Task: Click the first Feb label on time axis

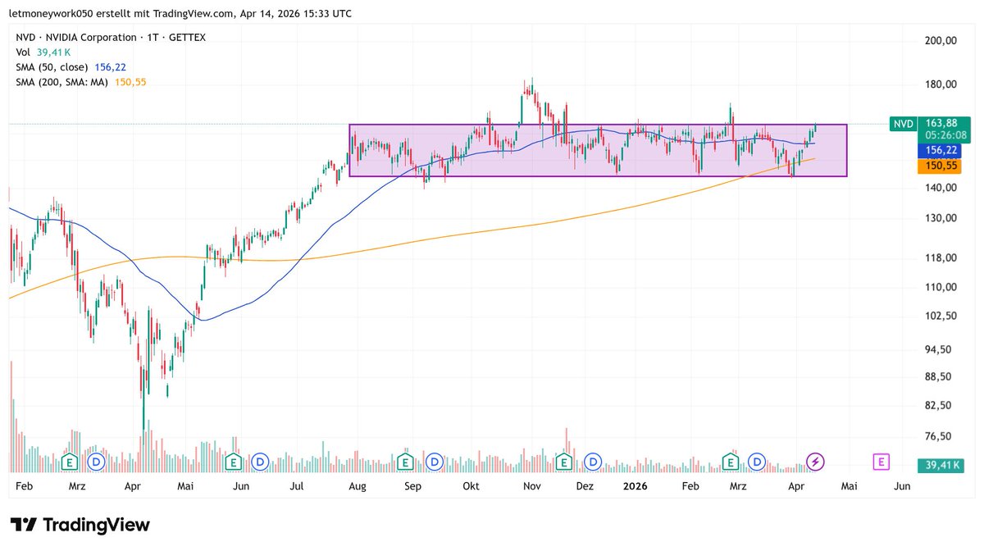Action: click(24, 486)
